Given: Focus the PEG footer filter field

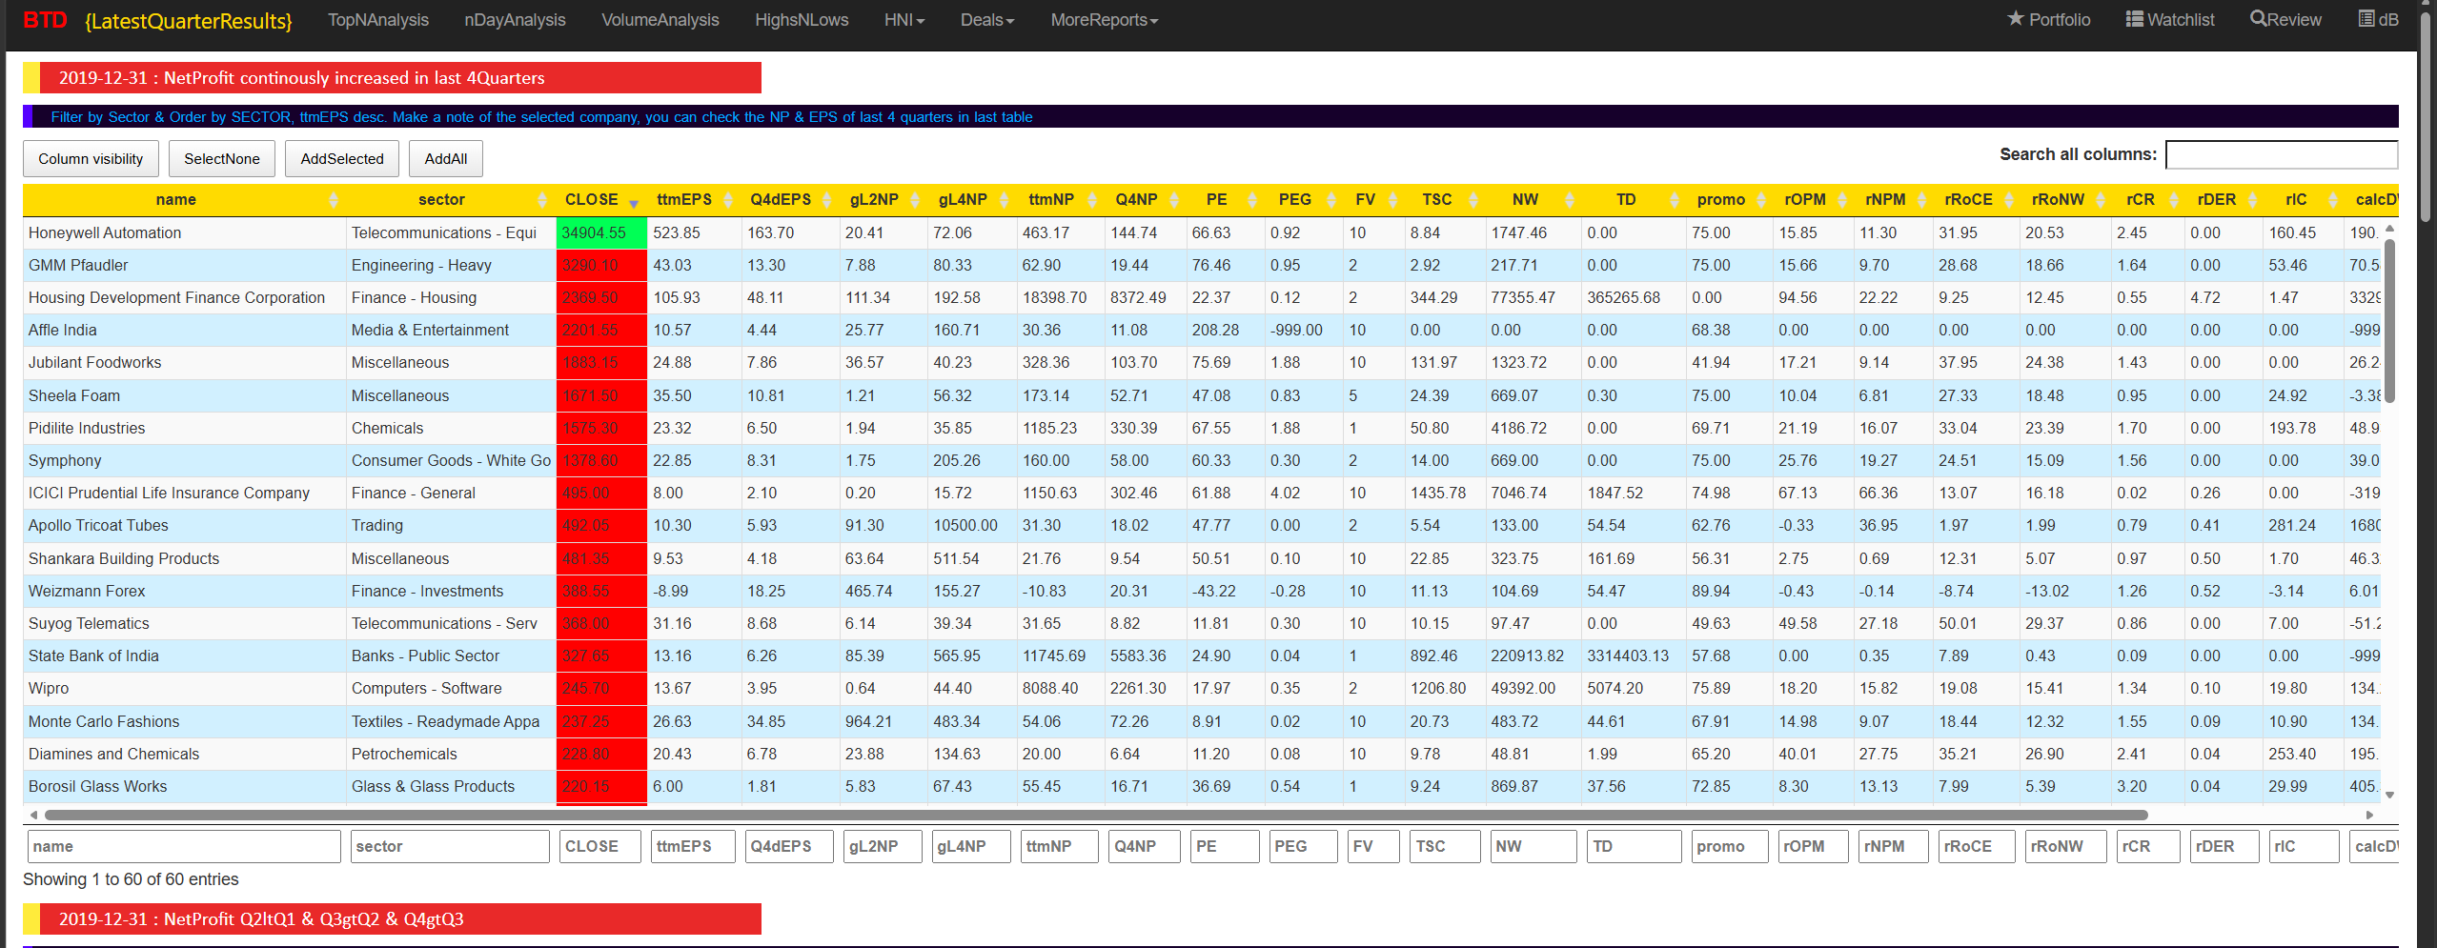Looking at the screenshot, I should coord(1303,847).
